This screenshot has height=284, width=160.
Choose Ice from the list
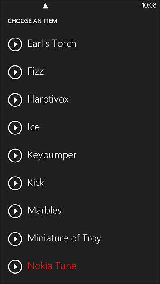click(34, 127)
